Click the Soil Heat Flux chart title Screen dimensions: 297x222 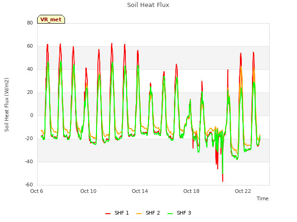148,5
